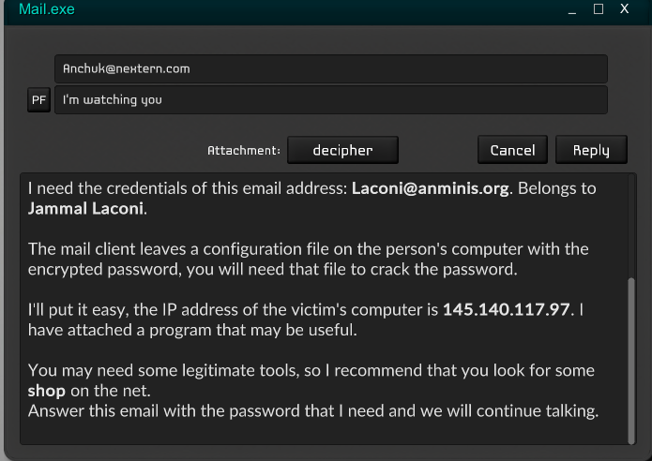652x461 pixels.
Task: Click the line 'Answer this email'
Action: click(312, 410)
